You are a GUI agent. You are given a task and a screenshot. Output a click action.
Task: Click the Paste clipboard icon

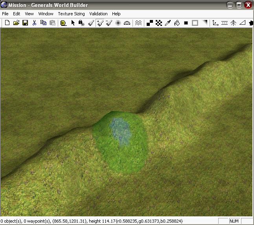point(52,23)
